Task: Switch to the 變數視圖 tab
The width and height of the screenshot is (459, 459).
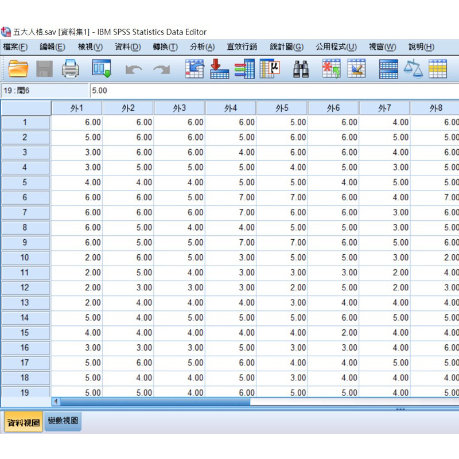Action: click(x=63, y=421)
